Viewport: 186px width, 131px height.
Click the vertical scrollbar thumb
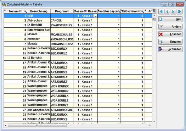tap(154, 19)
